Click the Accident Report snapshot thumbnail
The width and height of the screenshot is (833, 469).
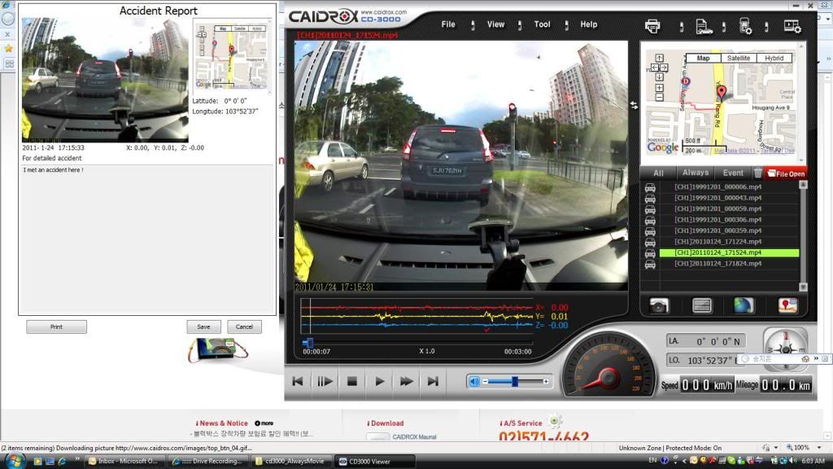[x=105, y=81]
